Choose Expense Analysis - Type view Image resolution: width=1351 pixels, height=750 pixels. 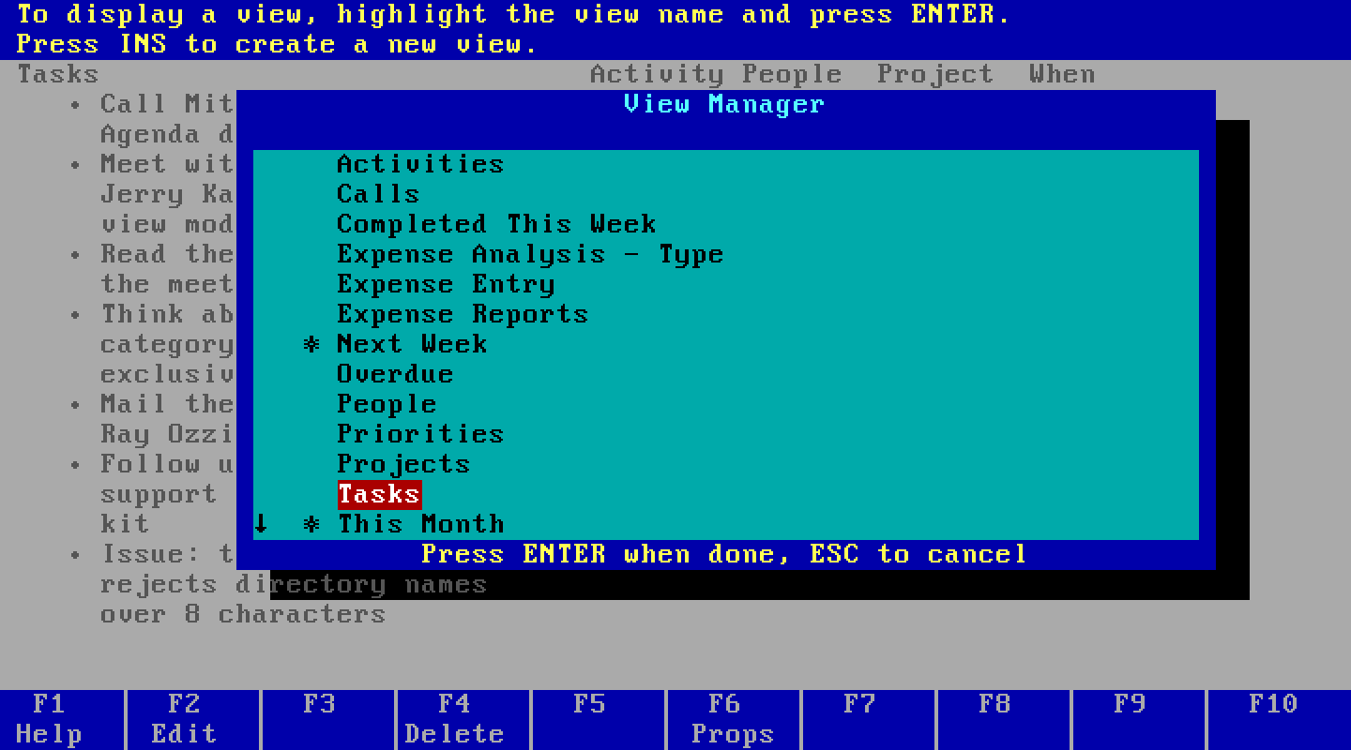(x=530, y=254)
